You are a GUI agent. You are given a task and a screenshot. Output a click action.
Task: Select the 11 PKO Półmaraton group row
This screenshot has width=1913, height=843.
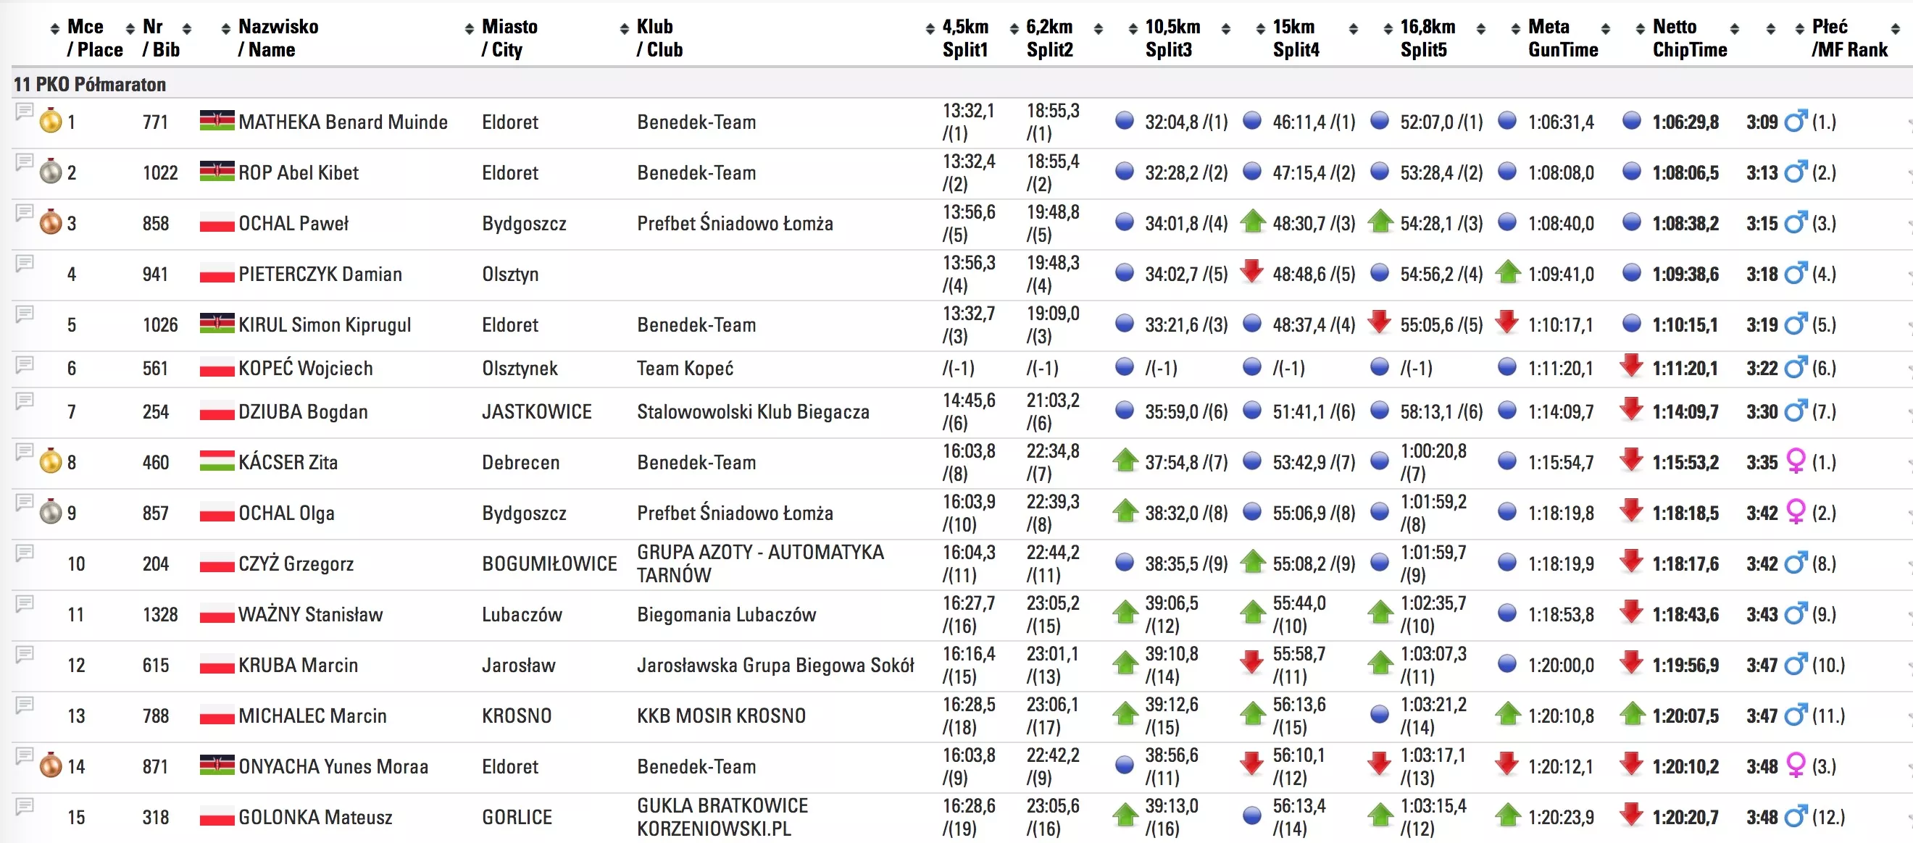pos(90,85)
